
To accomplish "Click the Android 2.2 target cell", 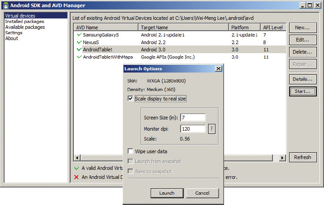I will click(153, 42).
